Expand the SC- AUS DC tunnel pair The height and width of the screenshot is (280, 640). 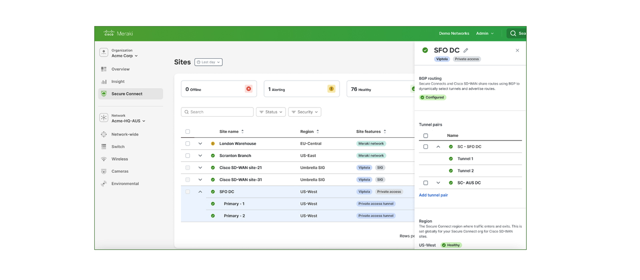click(x=438, y=183)
